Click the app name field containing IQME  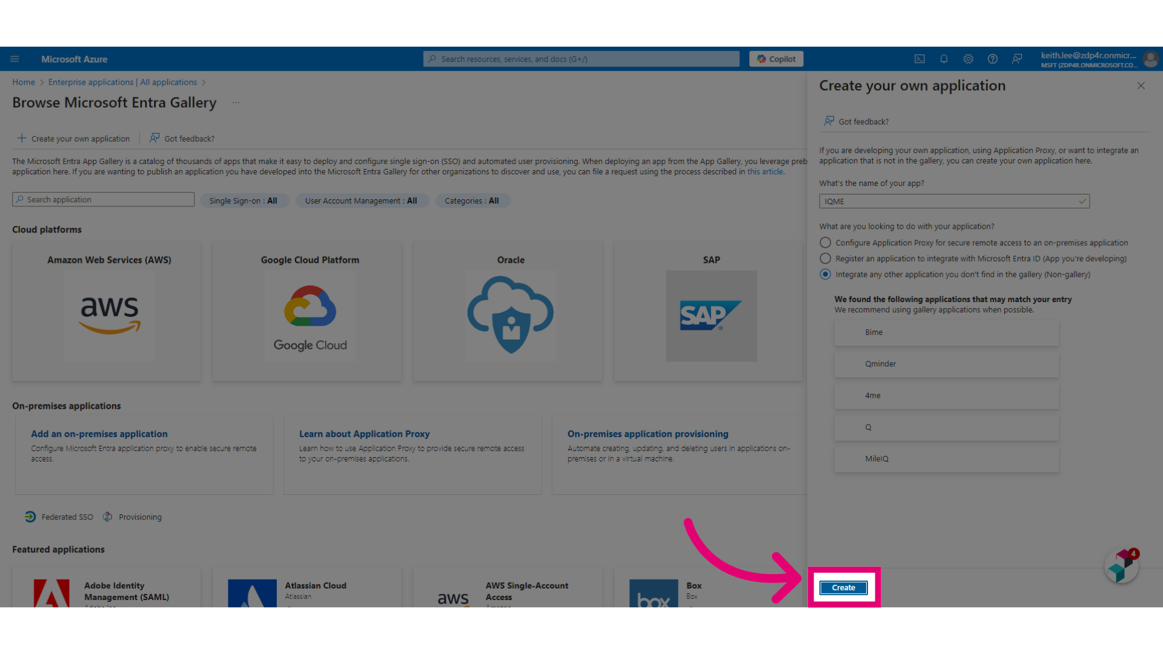tap(954, 201)
